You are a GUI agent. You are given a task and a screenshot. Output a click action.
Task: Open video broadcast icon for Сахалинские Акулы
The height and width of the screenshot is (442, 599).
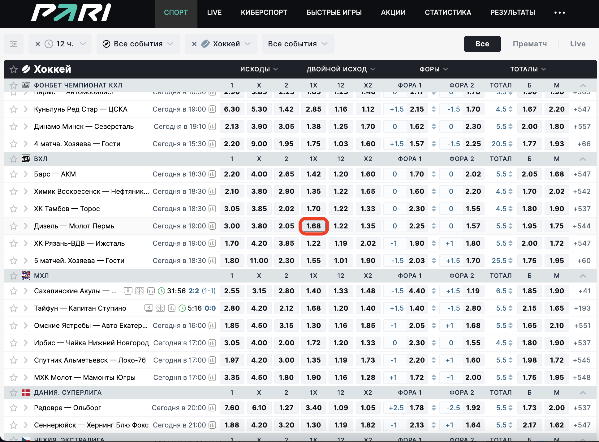[128, 291]
